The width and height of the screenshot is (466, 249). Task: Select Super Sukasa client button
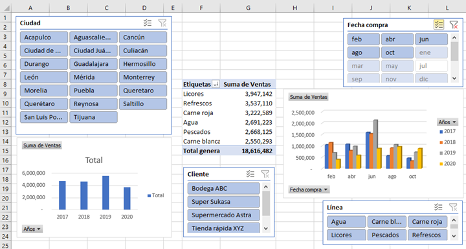(x=223, y=202)
